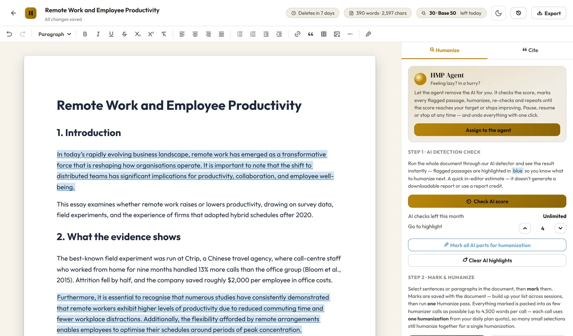Align text to the right
Screen dimensions: 573x336
[208, 34]
